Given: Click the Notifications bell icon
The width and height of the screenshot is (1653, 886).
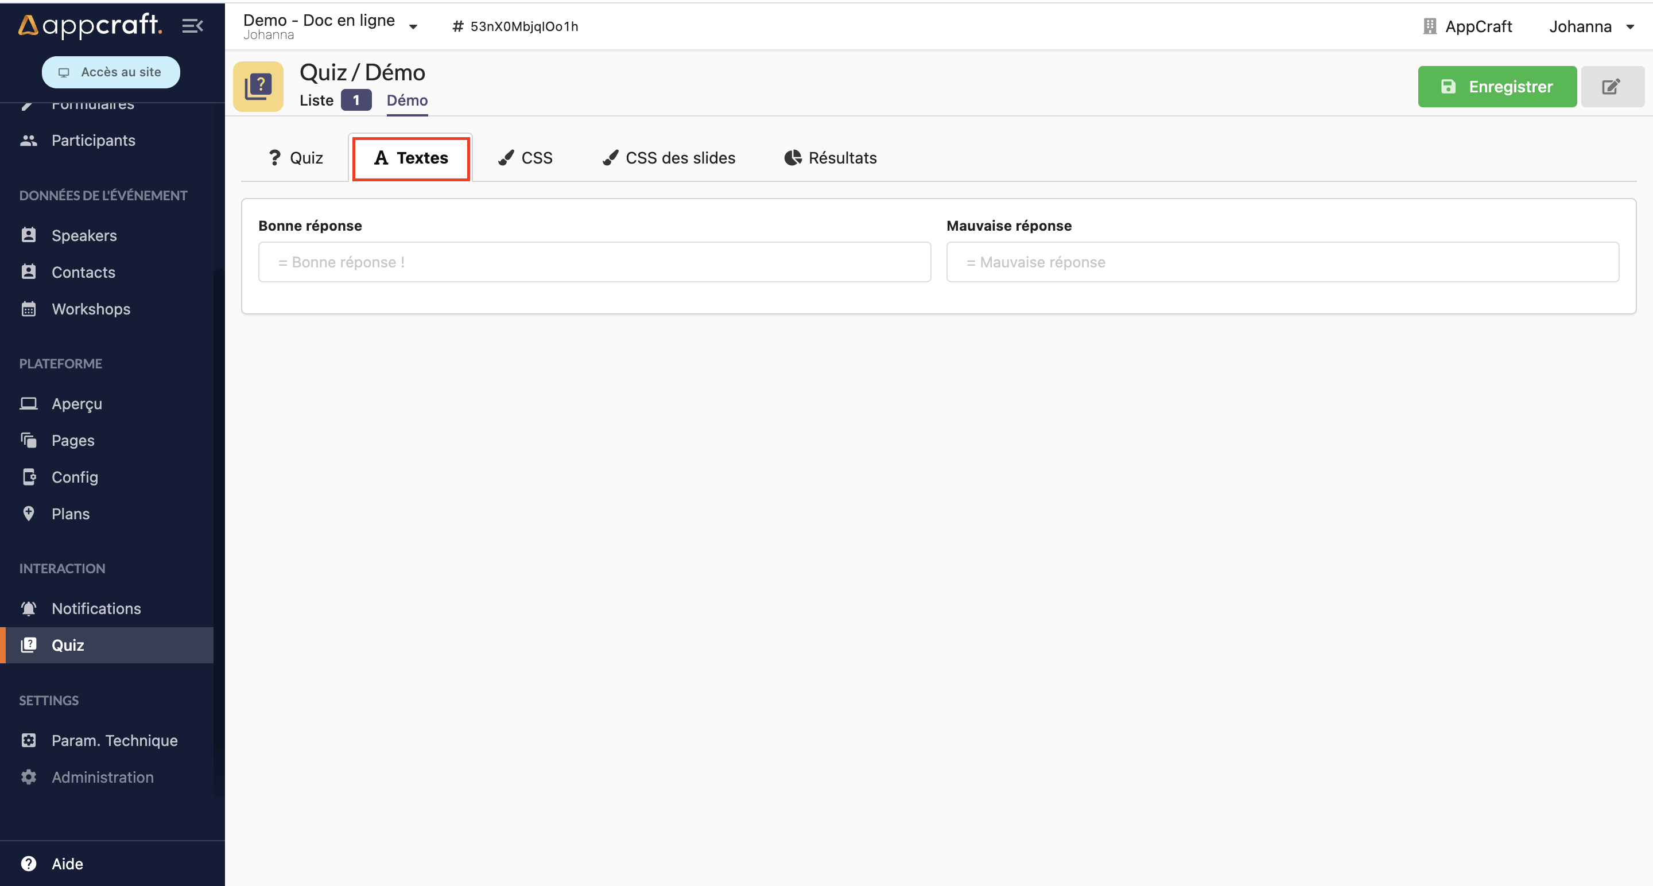Looking at the screenshot, I should 29,608.
